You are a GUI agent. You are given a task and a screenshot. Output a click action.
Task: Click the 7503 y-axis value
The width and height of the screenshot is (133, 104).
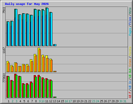click(x=4, y=10)
